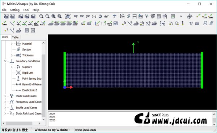The width and height of the screenshot is (217, 133).
Task: Switch to the 3-d view
Action: [x=94, y=16]
